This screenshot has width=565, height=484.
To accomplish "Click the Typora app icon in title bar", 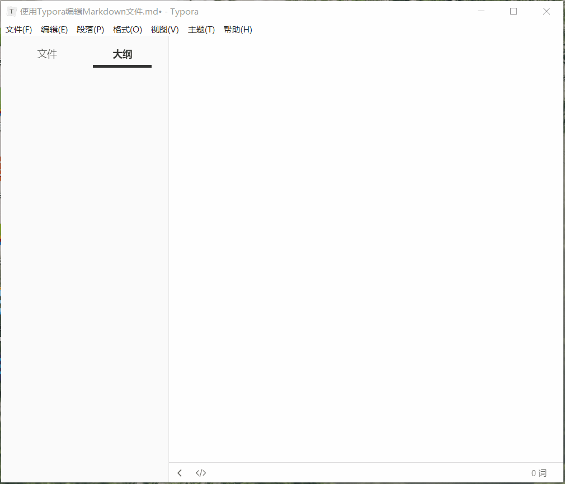I will point(12,11).
